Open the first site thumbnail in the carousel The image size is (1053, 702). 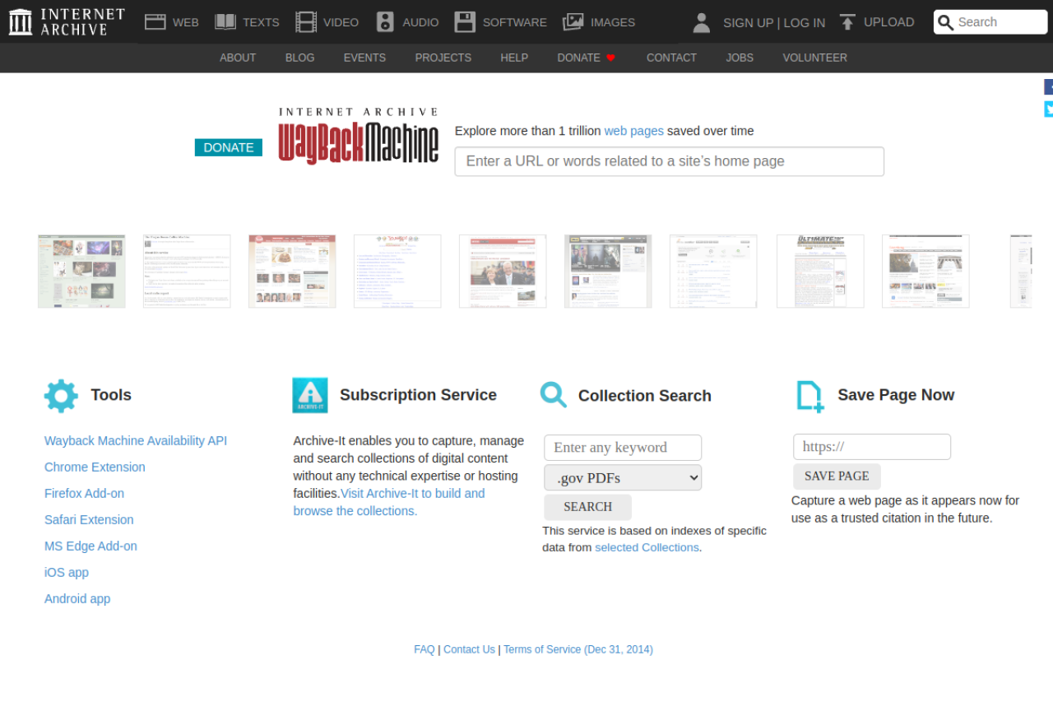(81, 272)
